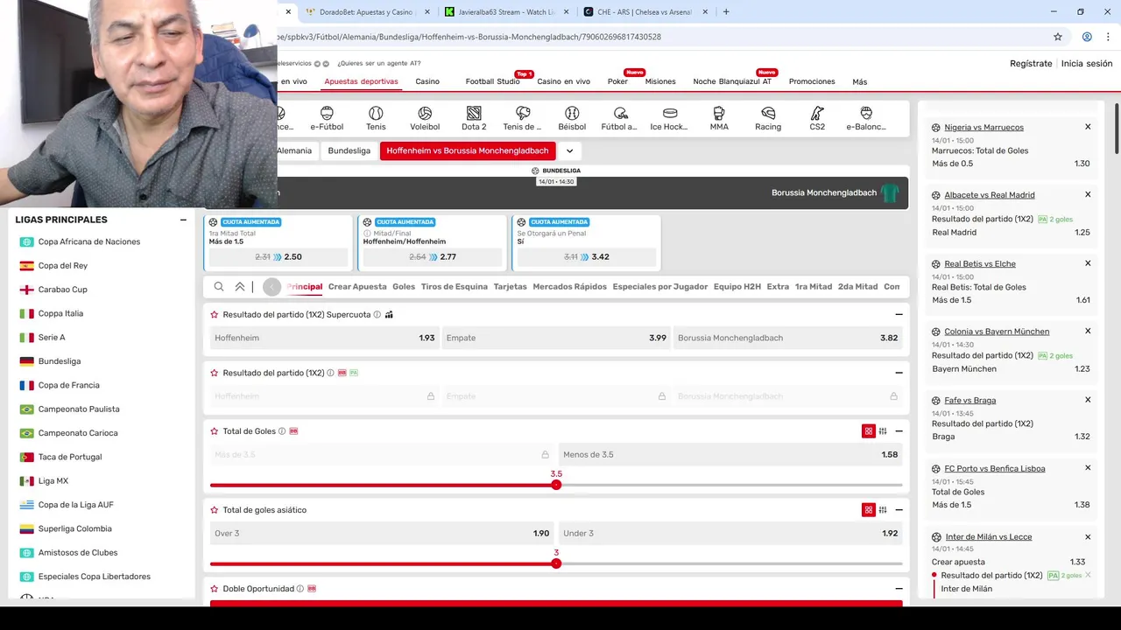Open the Bundesliga league in sidebar
Image resolution: width=1121 pixels, height=630 pixels.
point(60,361)
